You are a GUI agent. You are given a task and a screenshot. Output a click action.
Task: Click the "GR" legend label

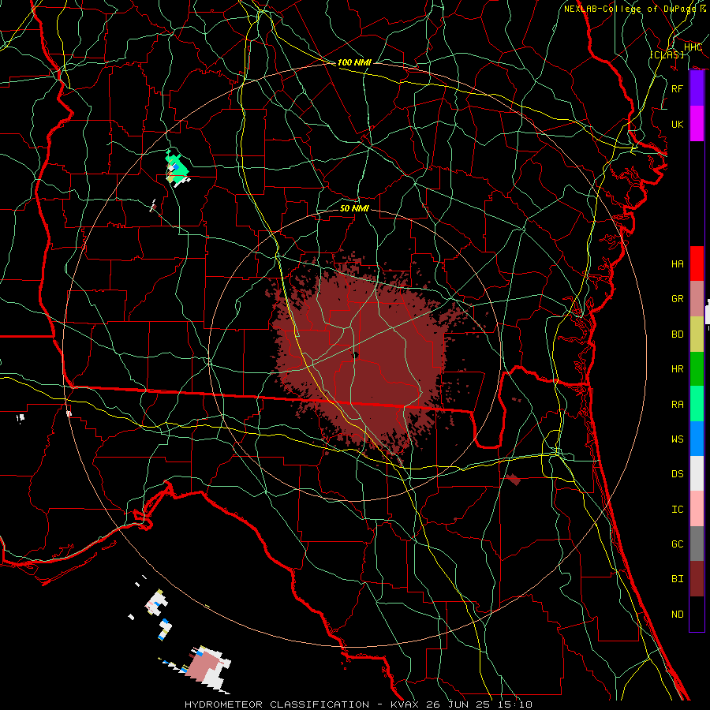coord(677,299)
